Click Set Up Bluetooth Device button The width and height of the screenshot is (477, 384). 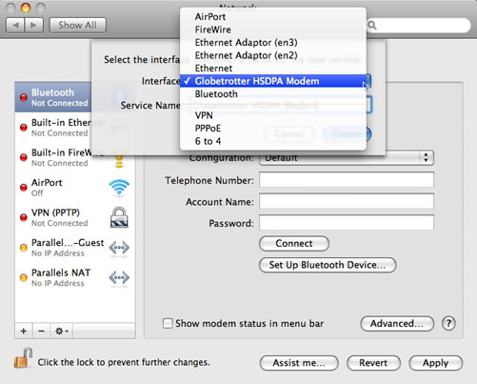click(x=328, y=265)
